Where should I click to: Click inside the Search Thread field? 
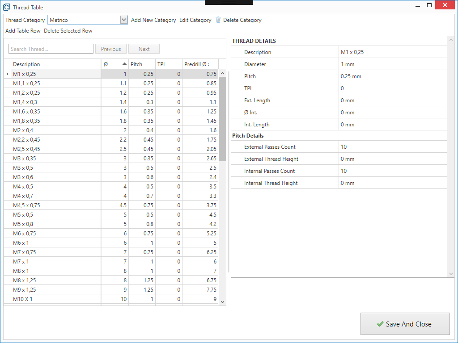point(51,49)
